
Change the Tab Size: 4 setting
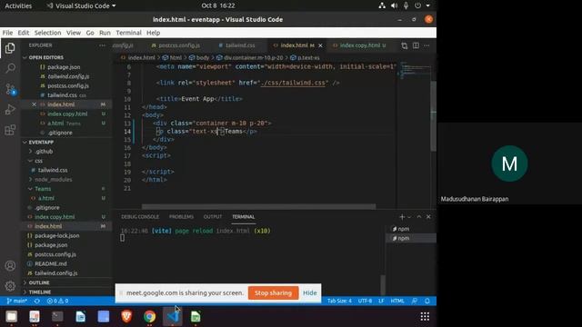click(339, 301)
